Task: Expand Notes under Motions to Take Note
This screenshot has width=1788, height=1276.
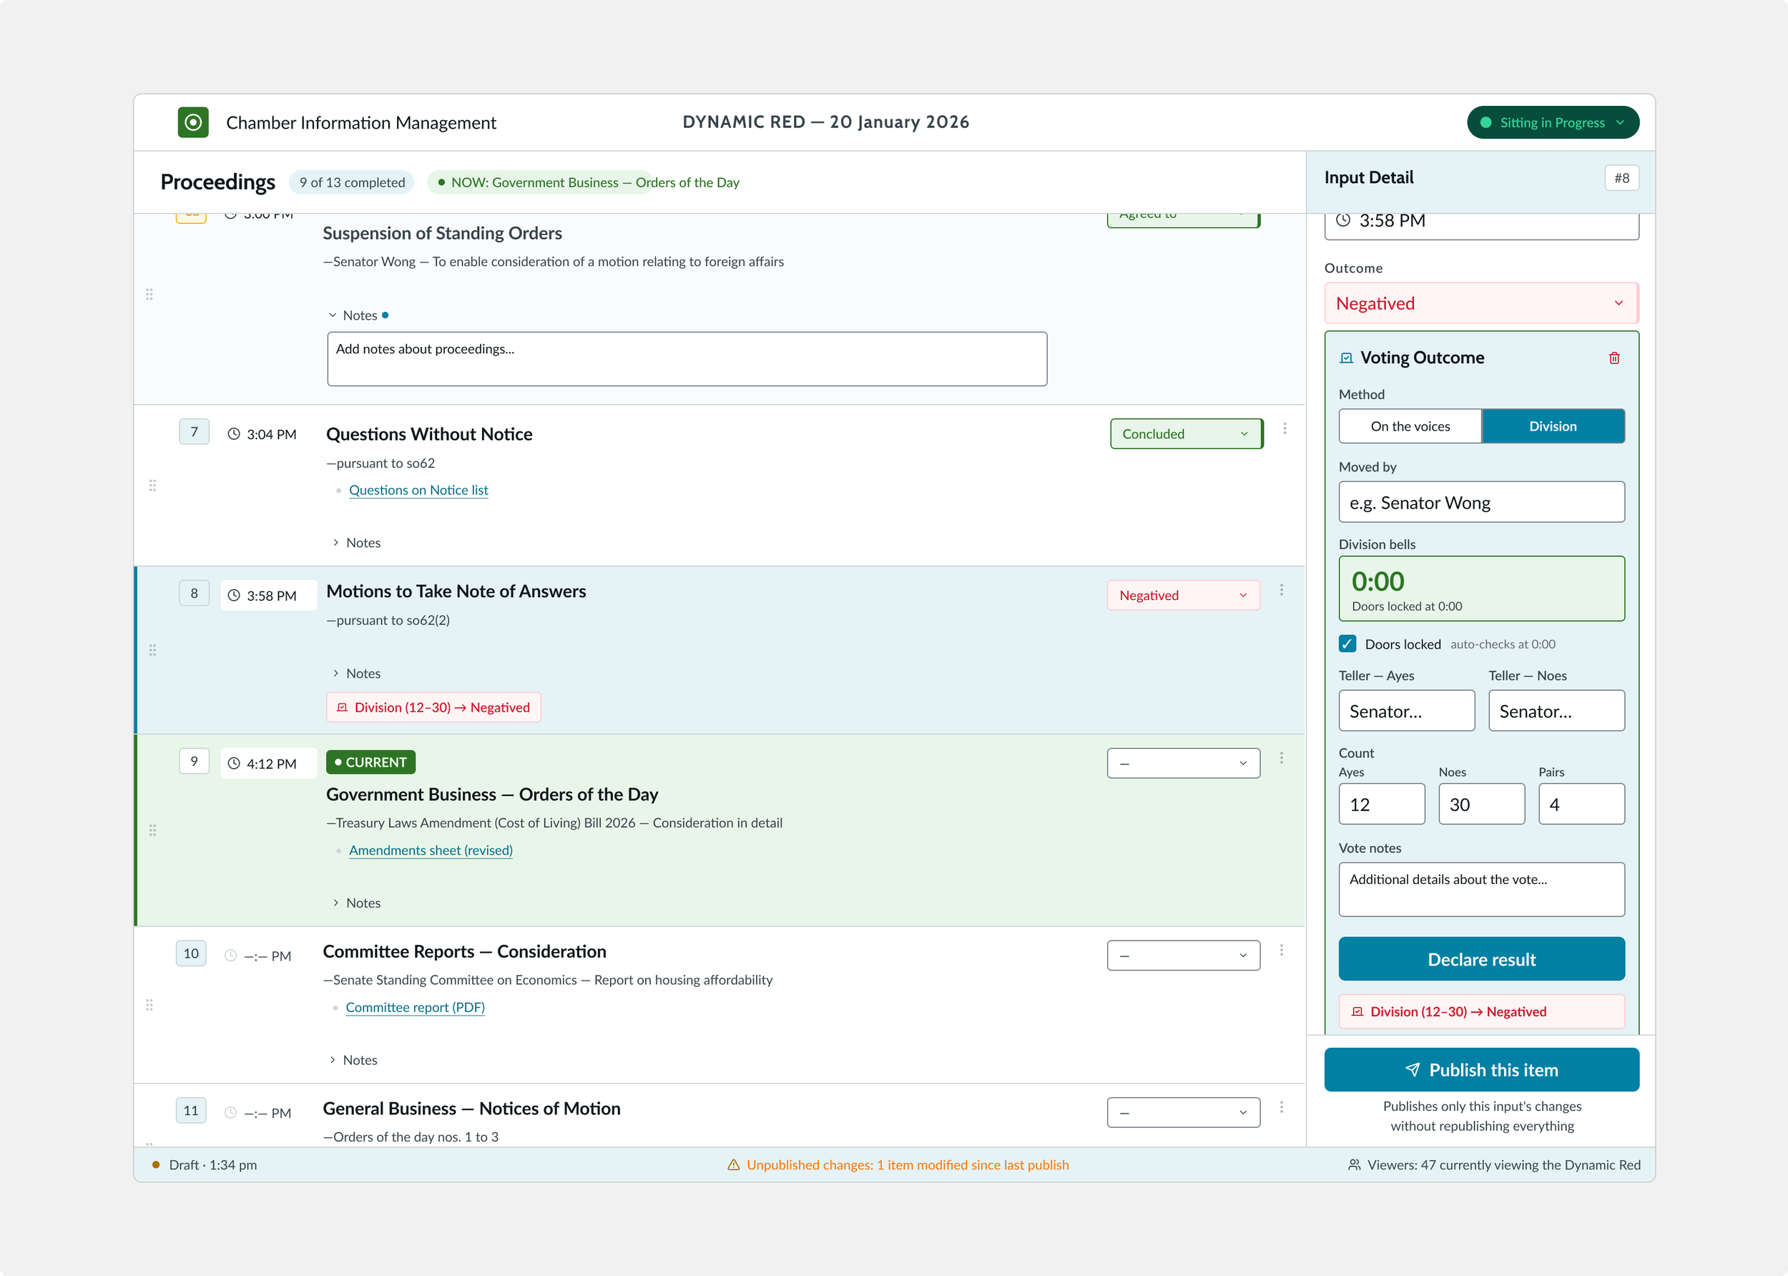Action: (x=356, y=673)
